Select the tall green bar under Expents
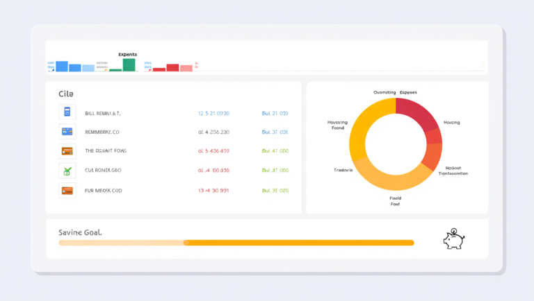The image size is (534, 301). pyautogui.click(x=129, y=65)
